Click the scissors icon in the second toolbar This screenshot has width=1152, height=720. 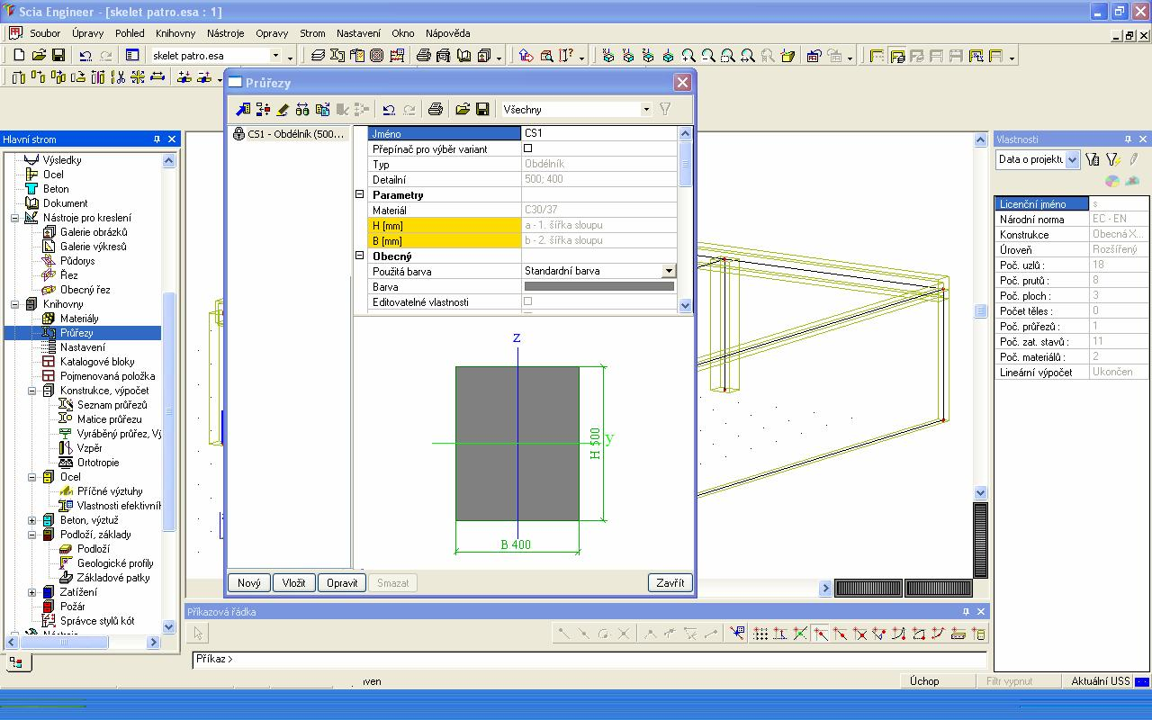118,77
